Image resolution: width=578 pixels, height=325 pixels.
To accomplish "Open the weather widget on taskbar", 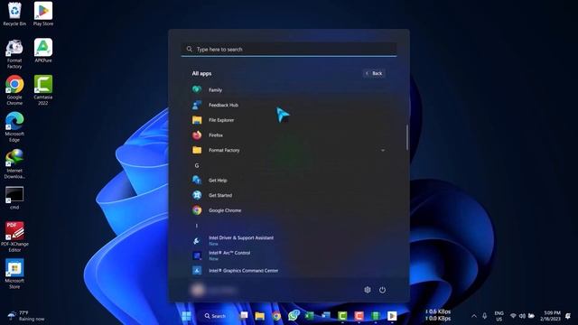I will 26,316.
